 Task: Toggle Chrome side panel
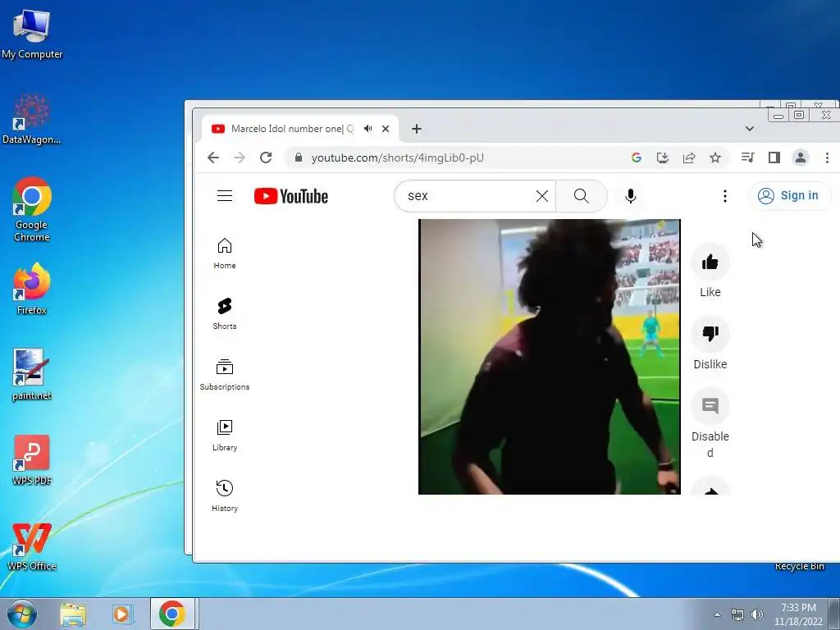point(774,157)
